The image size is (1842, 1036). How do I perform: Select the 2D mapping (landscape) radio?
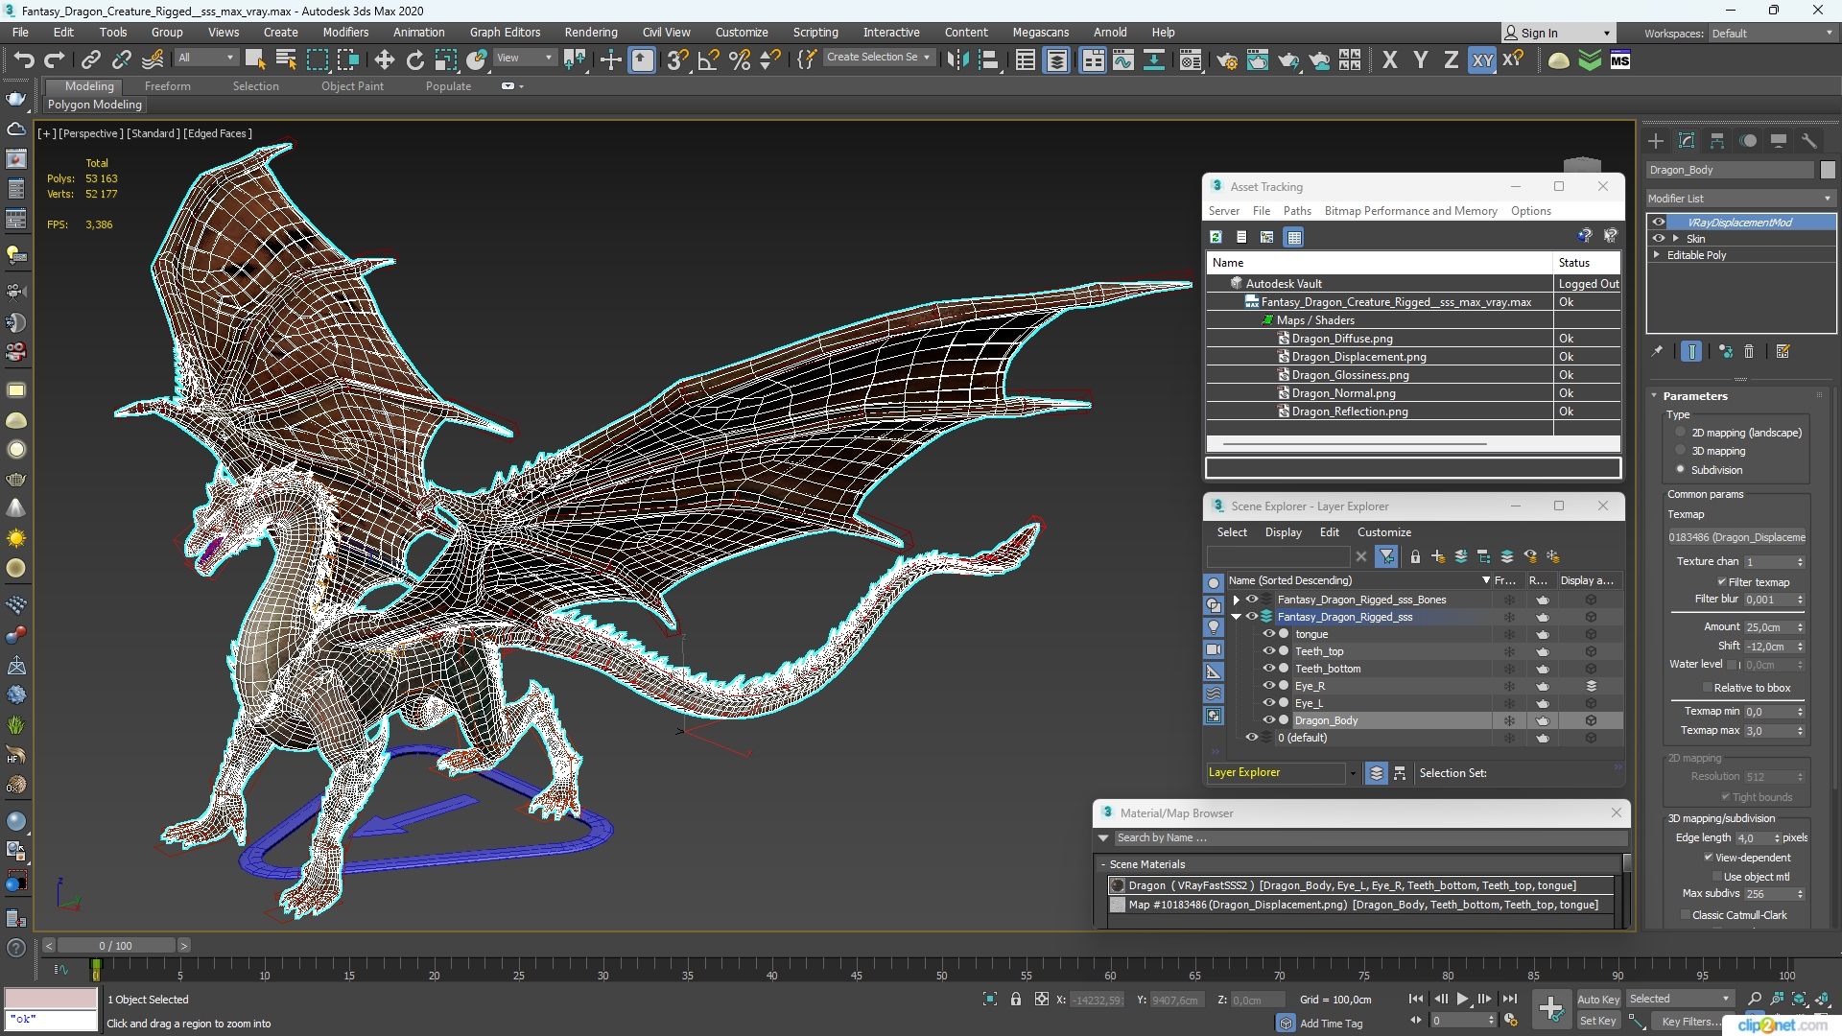click(1680, 433)
